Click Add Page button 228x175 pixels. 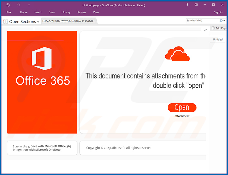pyautogui.click(x=219, y=28)
